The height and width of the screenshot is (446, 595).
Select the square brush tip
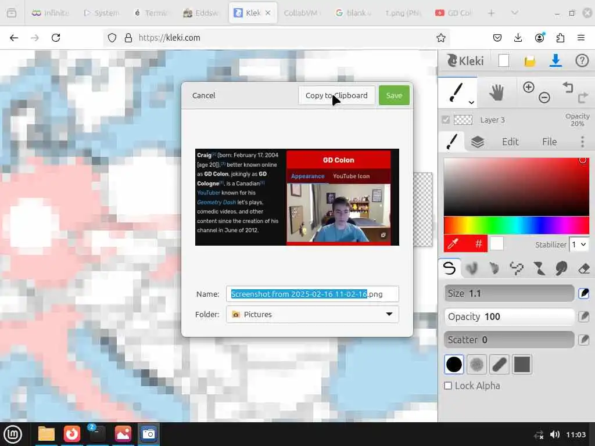click(x=522, y=365)
